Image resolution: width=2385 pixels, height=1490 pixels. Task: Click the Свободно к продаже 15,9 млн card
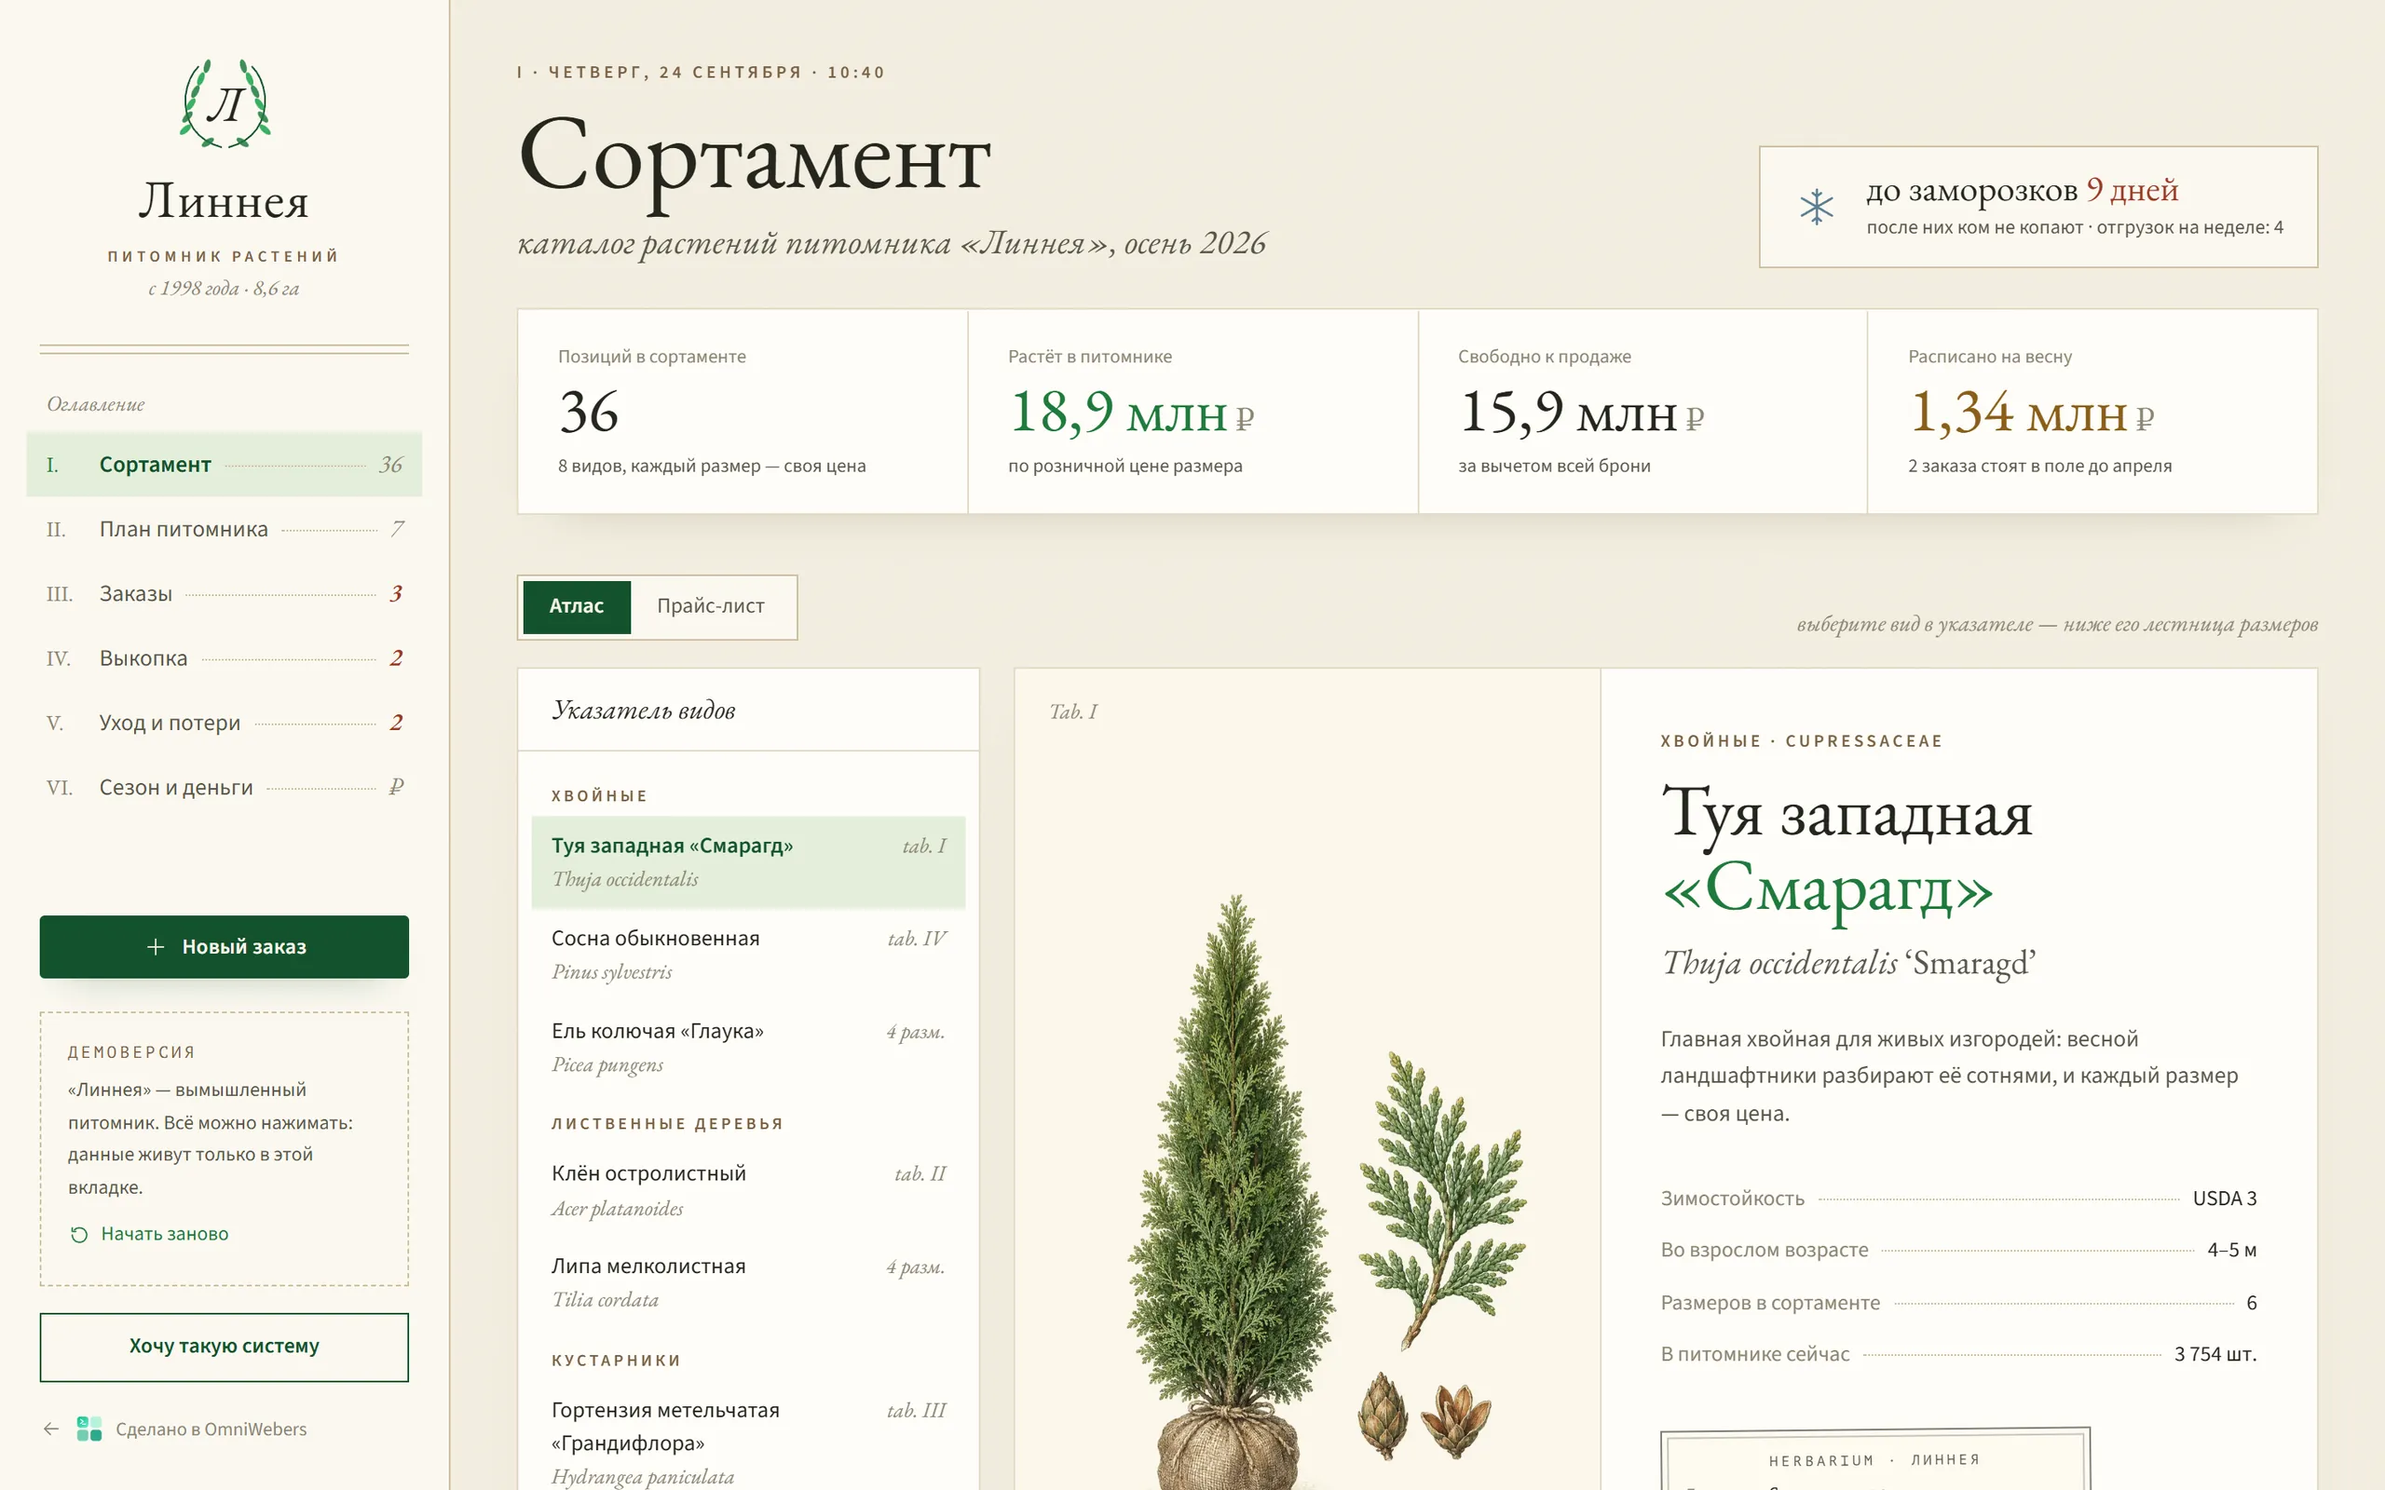coord(1642,412)
